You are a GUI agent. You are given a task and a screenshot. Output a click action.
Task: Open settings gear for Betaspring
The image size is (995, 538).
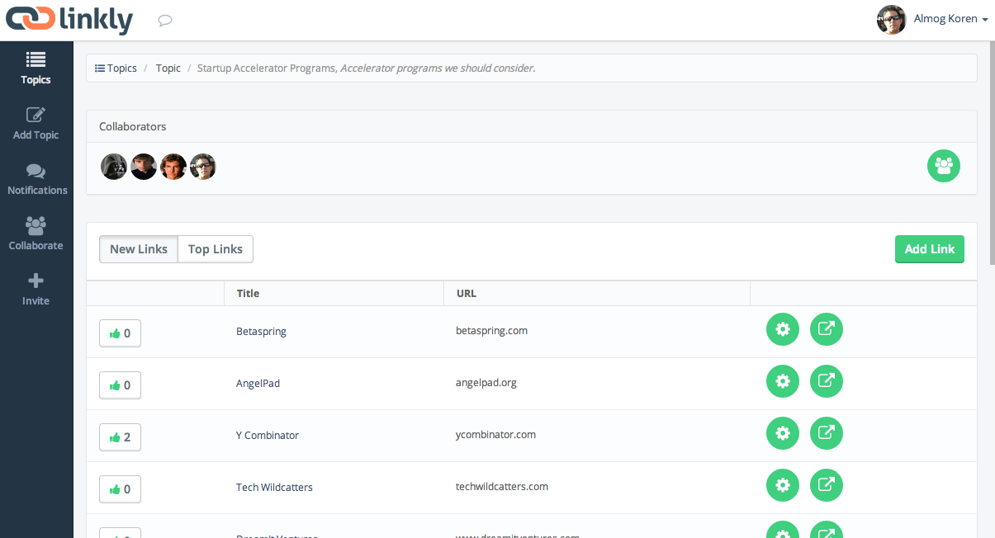pyautogui.click(x=783, y=329)
